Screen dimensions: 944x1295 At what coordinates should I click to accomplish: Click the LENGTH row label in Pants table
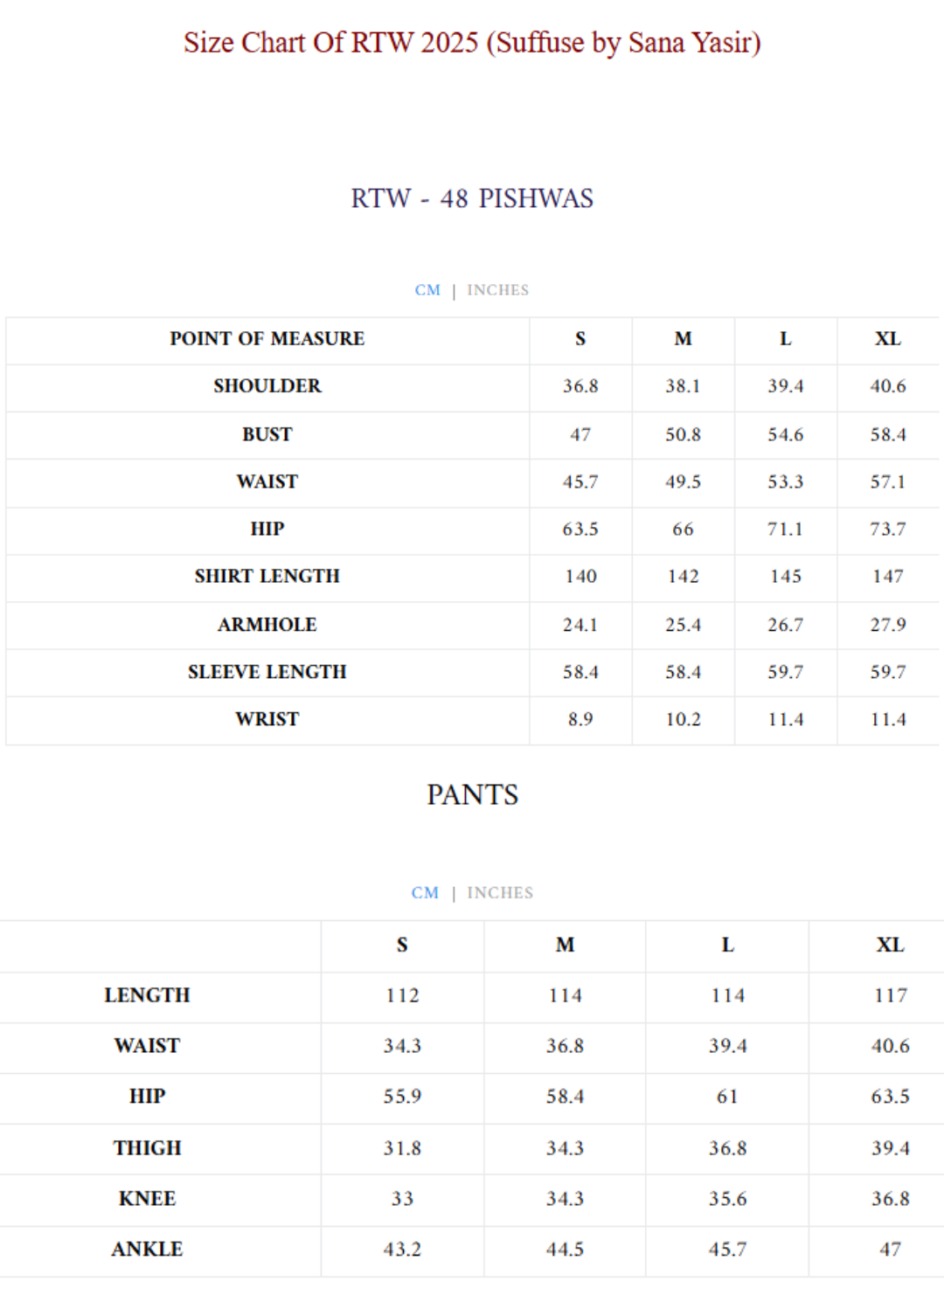(x=147, y=995)
